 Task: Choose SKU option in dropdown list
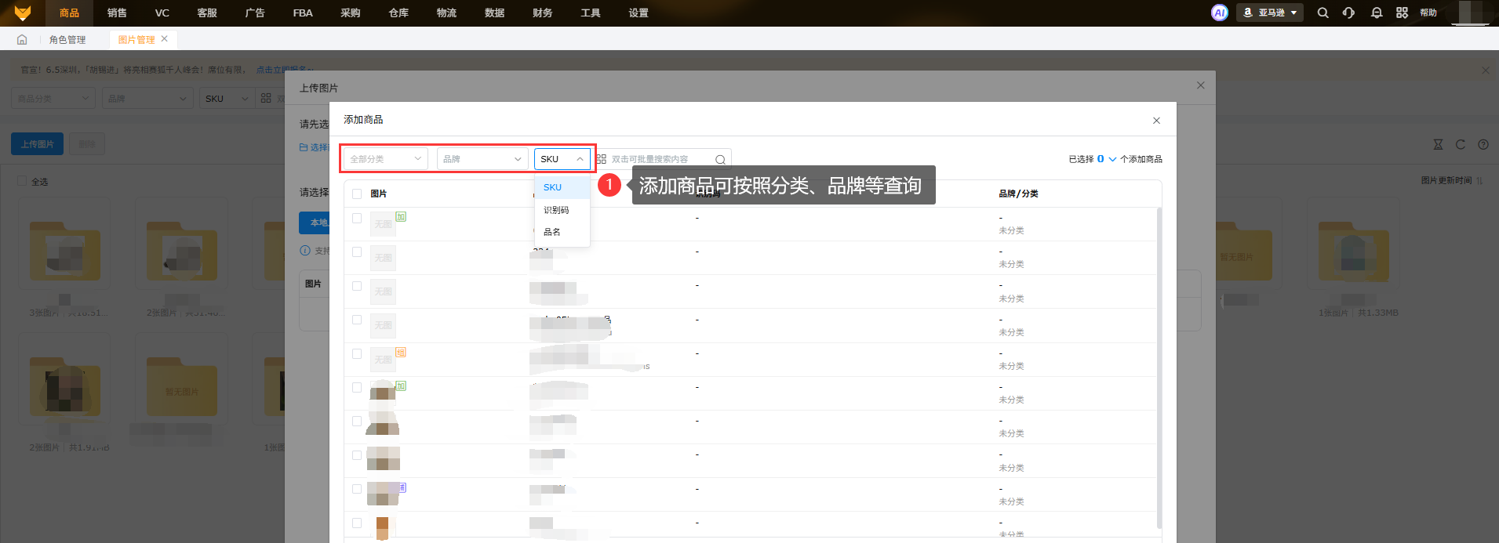point(562,187)
